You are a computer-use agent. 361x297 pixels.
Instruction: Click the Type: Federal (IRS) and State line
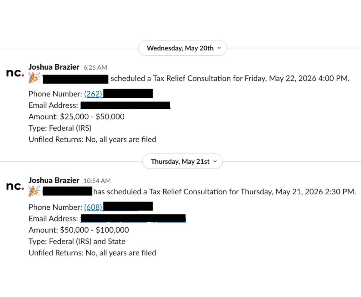tap(77, 241)
